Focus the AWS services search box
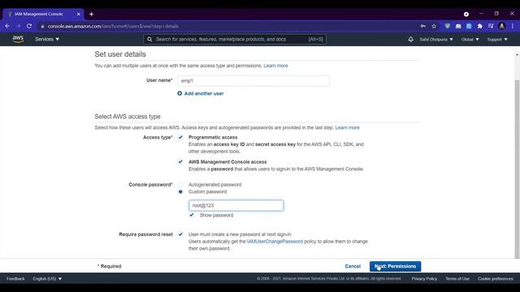 (235, 39)
